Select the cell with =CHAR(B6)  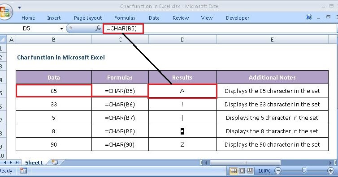tap(120, 105)
